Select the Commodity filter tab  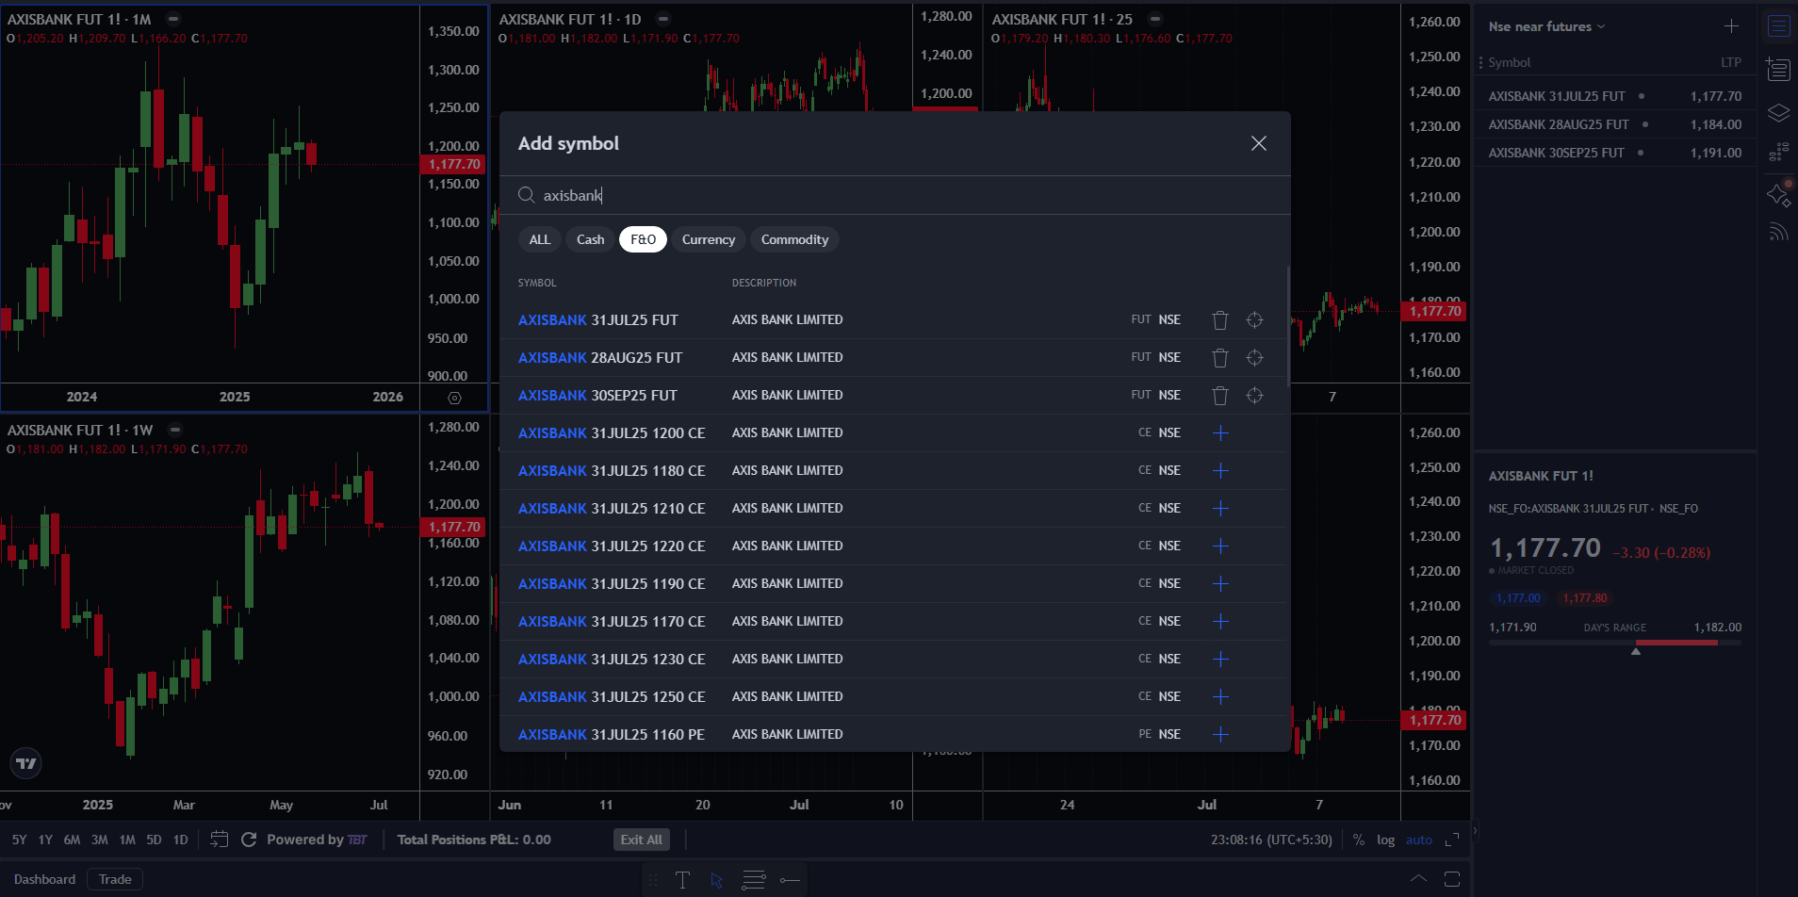click(x=794, y=239)
